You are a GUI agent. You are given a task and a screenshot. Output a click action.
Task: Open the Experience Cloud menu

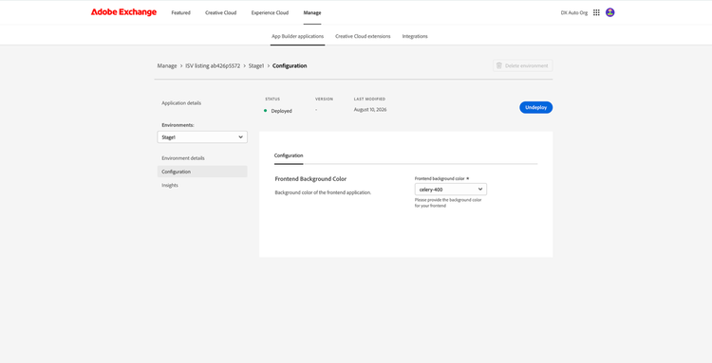click(270, 12)
